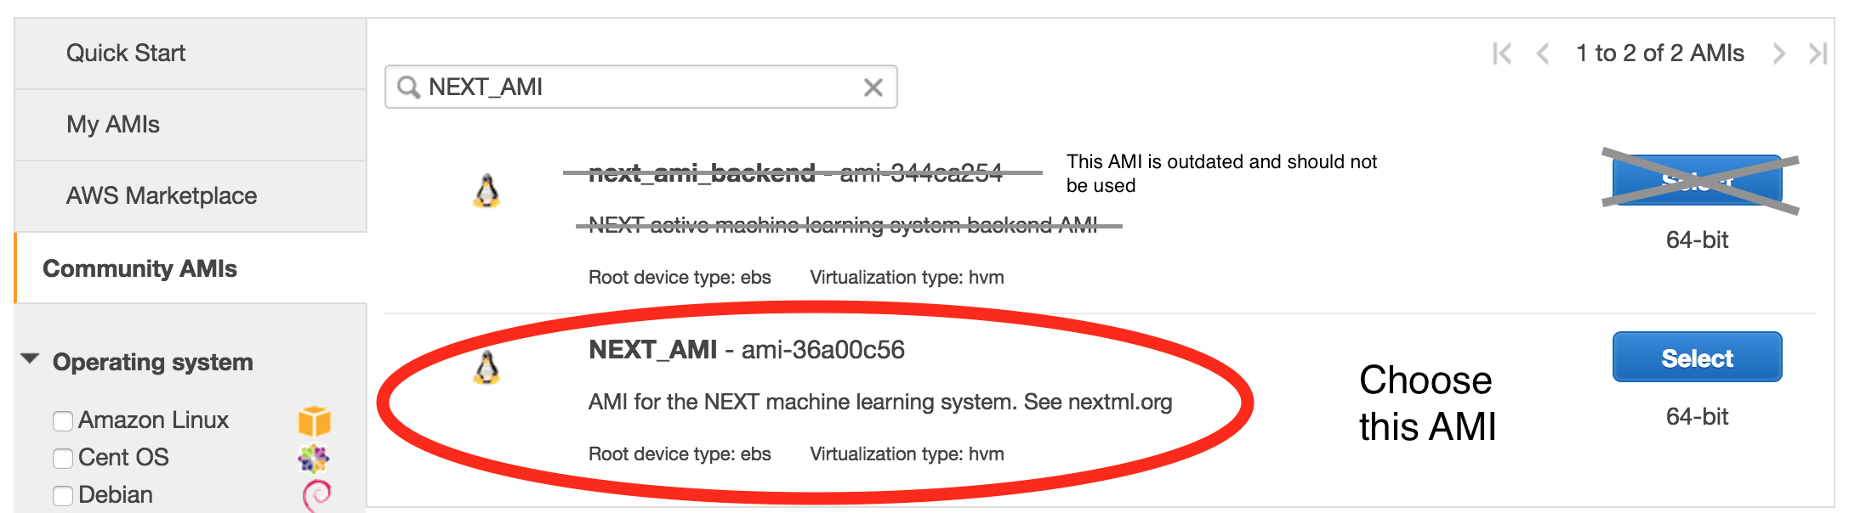Open AWS Marketplace tab
The image size is (1849, 513).
(x=191, y=196)
